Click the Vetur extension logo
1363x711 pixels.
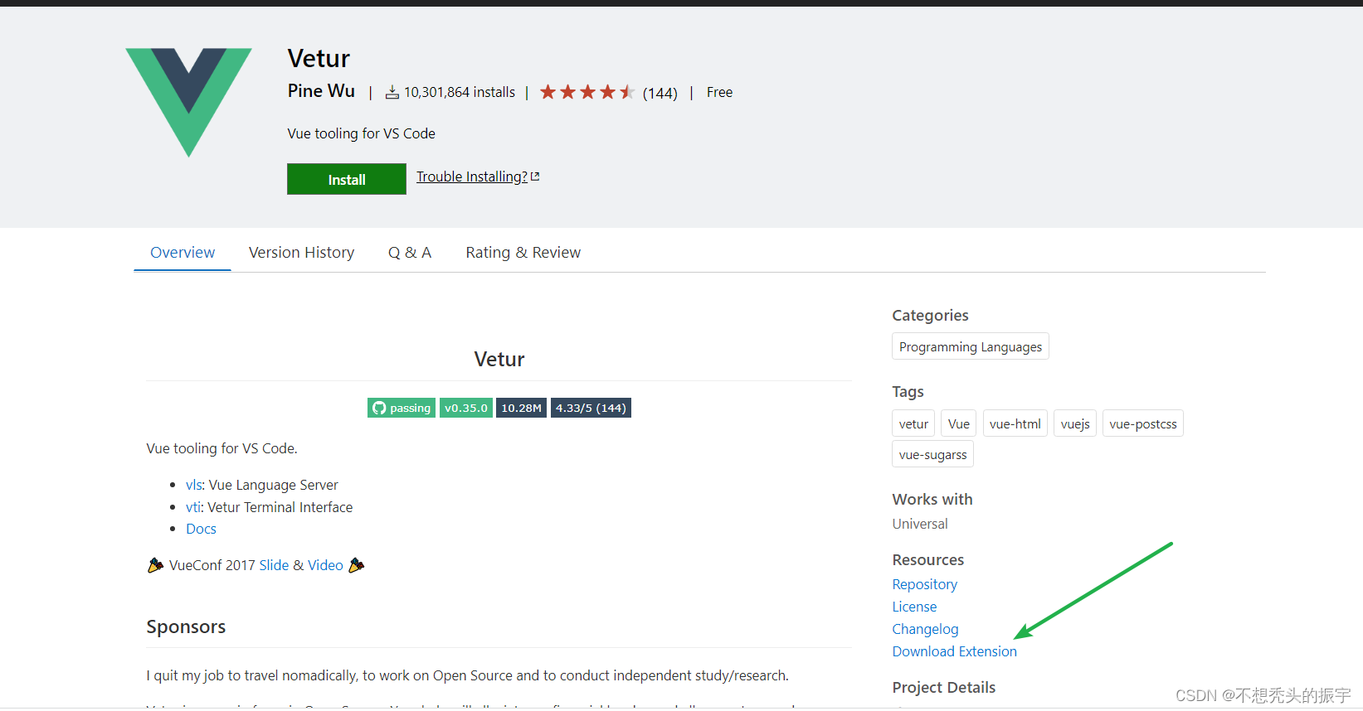[x=188, y=102]
